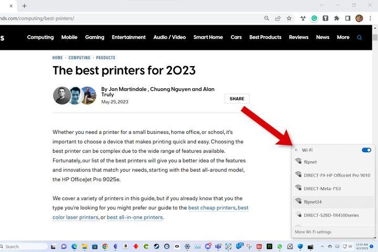Viewport: 378px width, 252px height.
Task: Open the Extensions puzzle-piece menu
Action: 337,18
